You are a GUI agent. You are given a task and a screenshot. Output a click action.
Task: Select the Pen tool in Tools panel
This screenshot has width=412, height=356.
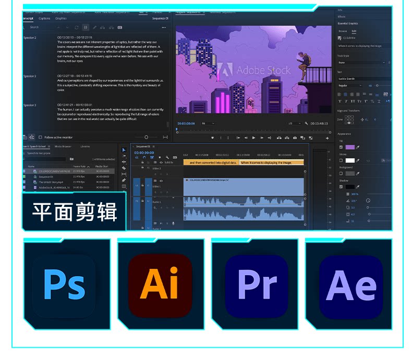(124, 180)
